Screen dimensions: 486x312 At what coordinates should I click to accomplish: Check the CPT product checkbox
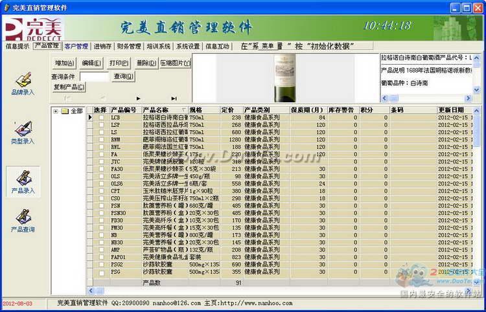(101, 191)
